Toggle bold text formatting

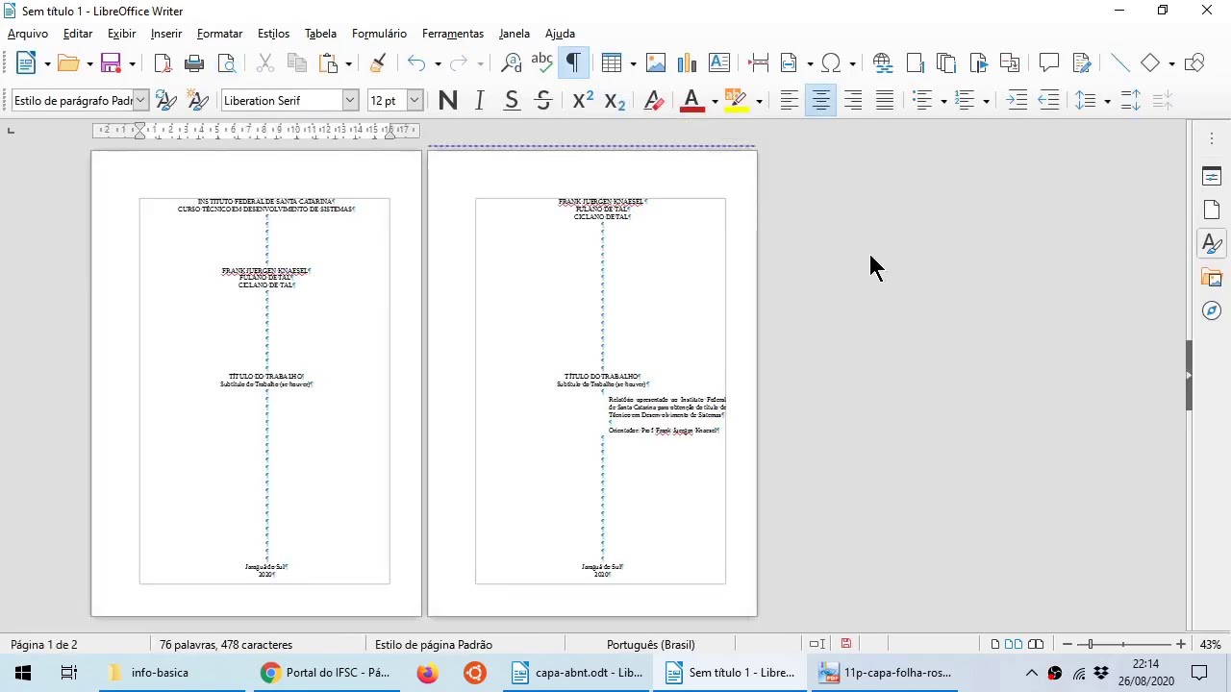(x=447, y=101)
